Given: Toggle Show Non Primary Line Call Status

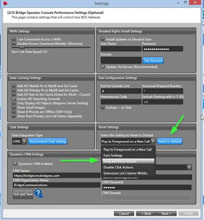Looking at the screenshot, I should 14,116.
